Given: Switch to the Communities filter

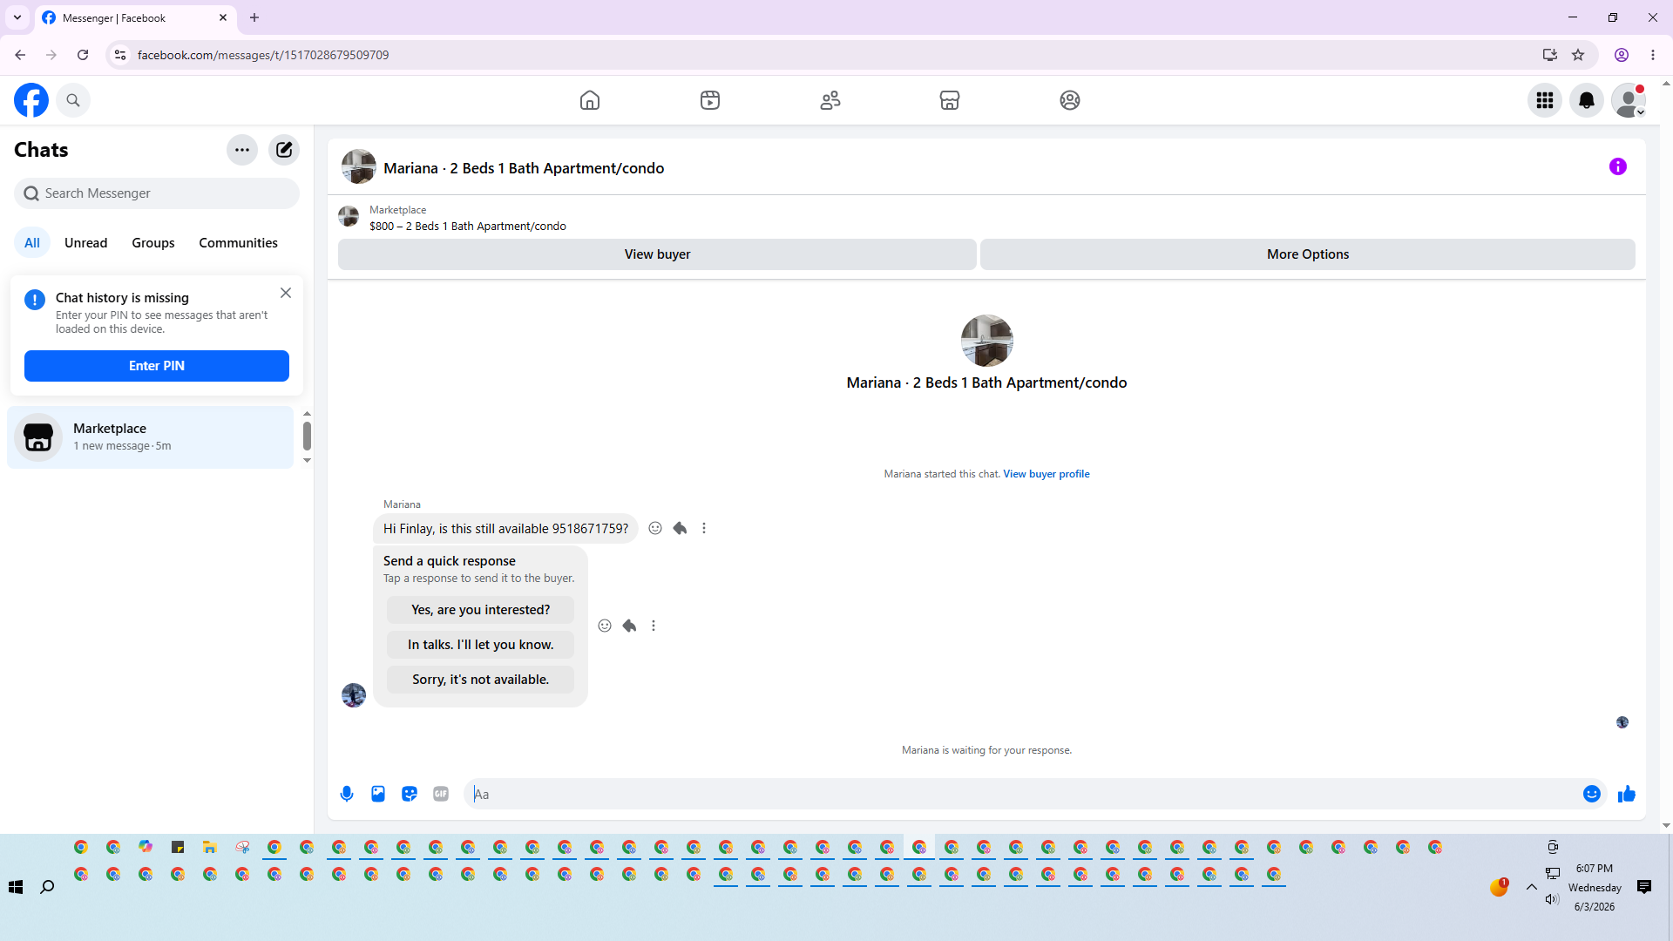Looking at the screenshot, I should pos(238,243).
